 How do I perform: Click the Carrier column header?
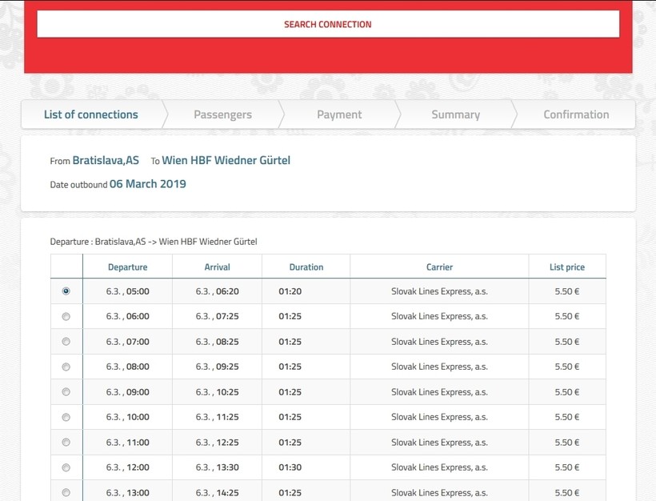(x=439, y=267)
